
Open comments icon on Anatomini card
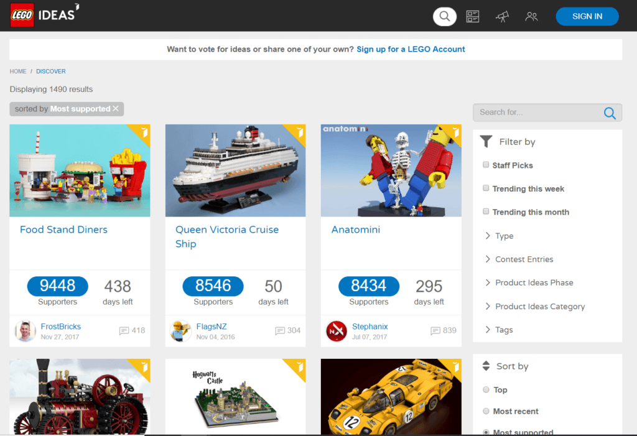coord(435,331)
